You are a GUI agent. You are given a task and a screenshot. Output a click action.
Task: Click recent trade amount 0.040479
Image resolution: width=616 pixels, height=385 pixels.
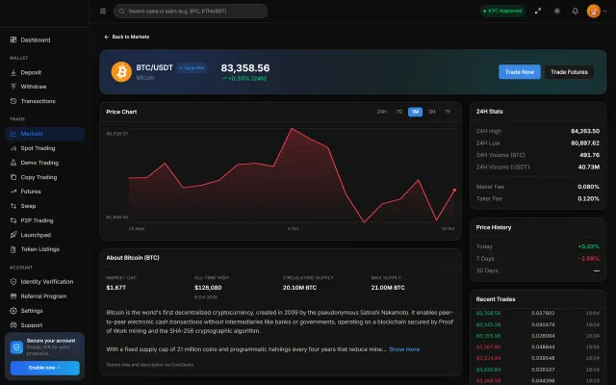(x=543, y=324)
